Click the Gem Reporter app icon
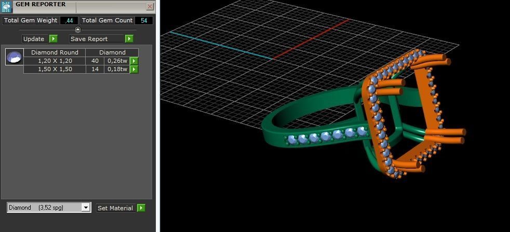 tap(6, 7)
